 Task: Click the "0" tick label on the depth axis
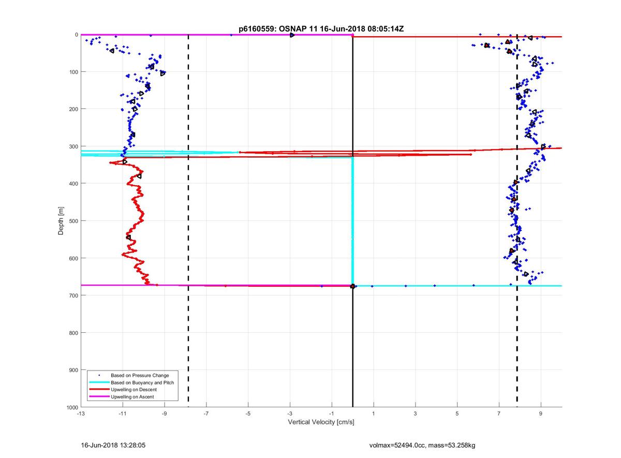click(76, 35)
